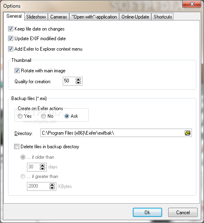Close the Options dialog window
The width and height of the screenshot is (204, 223).
[192, 4]
